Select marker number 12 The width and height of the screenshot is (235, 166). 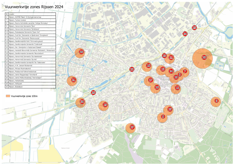click(177, 87)
